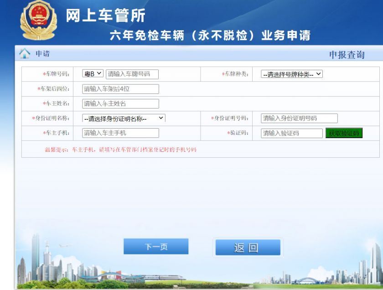Focus the 请输入车牌号码 input field
The height and width of the screenshot is (290, 383).
tap(132, 74)
